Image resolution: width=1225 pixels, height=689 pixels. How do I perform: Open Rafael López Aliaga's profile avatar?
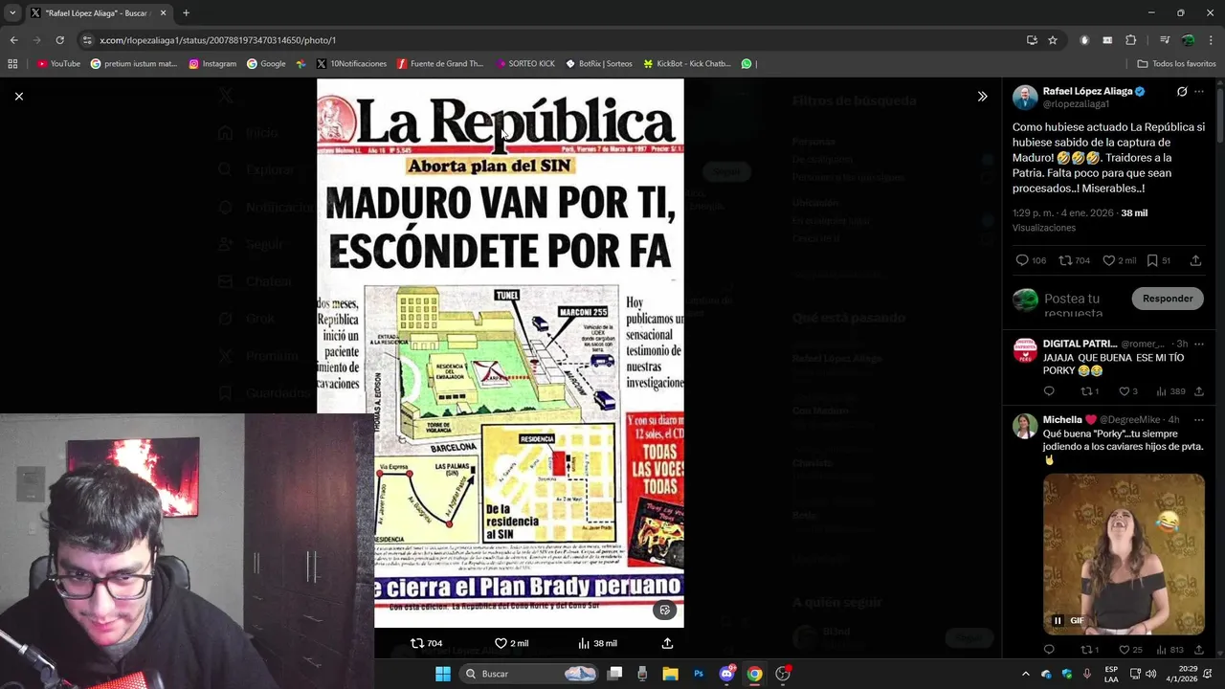(1025, 97)
